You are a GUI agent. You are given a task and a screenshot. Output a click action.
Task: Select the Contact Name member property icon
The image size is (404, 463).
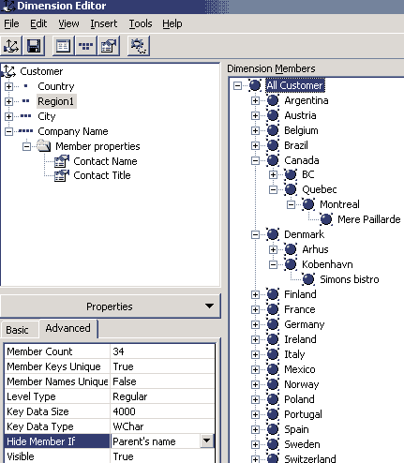click(x=62, y=161)
